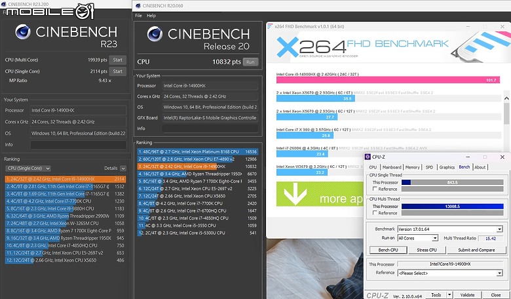
Task: Click the single thread 843.5 score bar
Action: [x=452, y=182]
